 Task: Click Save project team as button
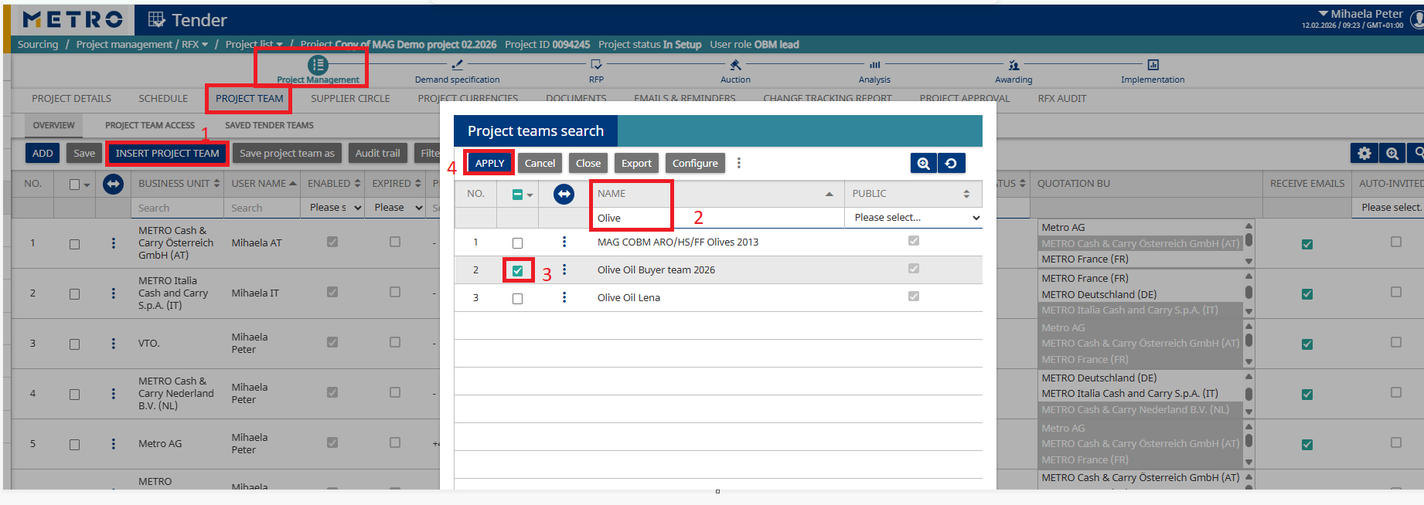[x=287, y=153]
